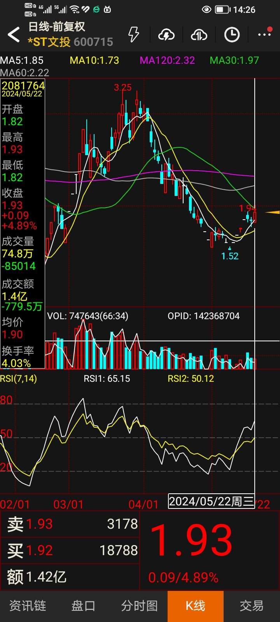Viewport: 280px width, 622px height.
Task: Tap the 14:26 clock in status bar
Action: click(244, 10)
